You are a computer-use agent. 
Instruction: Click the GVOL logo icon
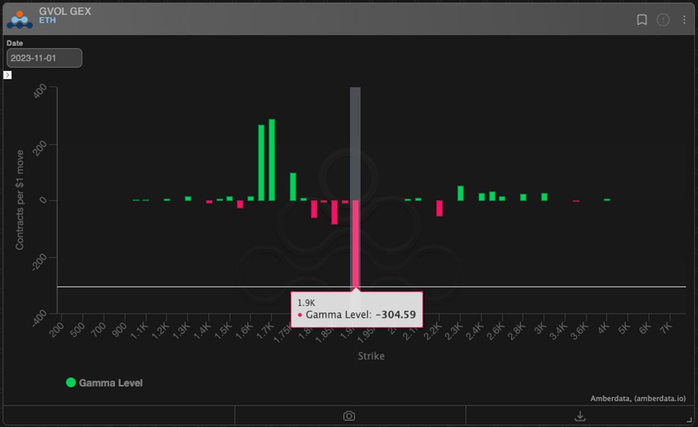pos(19,19)
